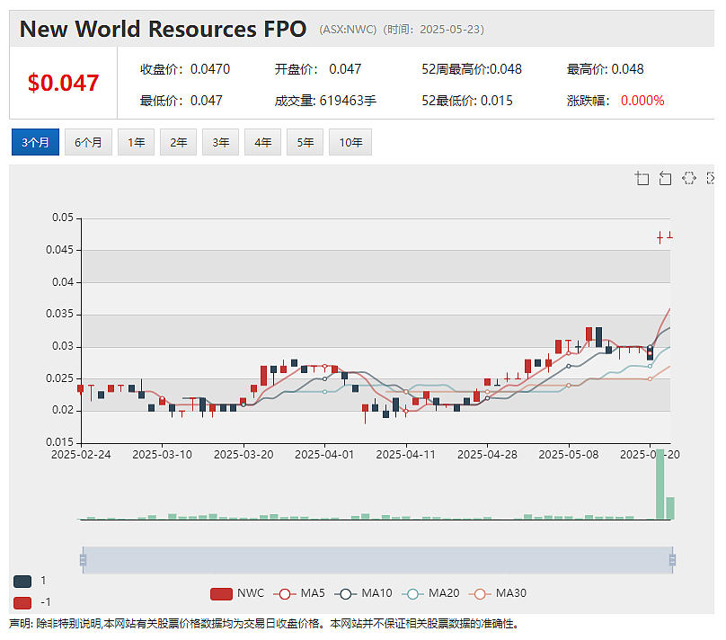
Task: Click the (ASX:NWC) ticker label
Action: (x=348, y=29)
